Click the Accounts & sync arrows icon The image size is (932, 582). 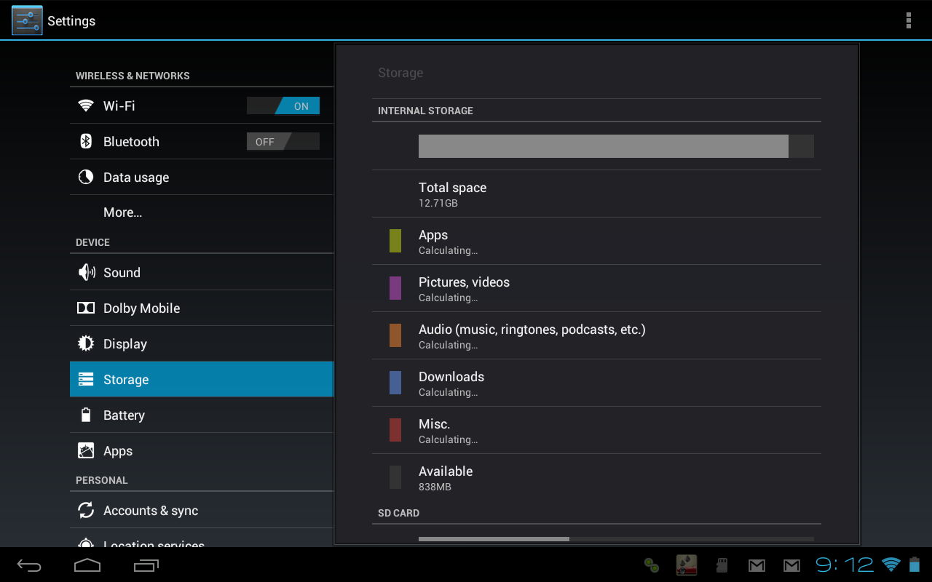click(86, 510)
